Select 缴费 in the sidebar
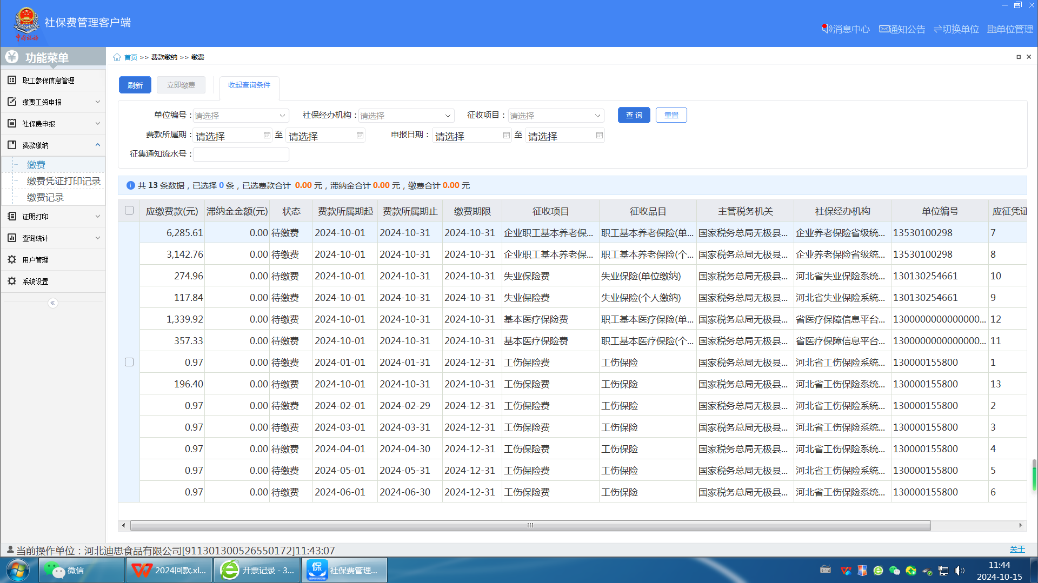1038x583 pixels. coord(36,165)
